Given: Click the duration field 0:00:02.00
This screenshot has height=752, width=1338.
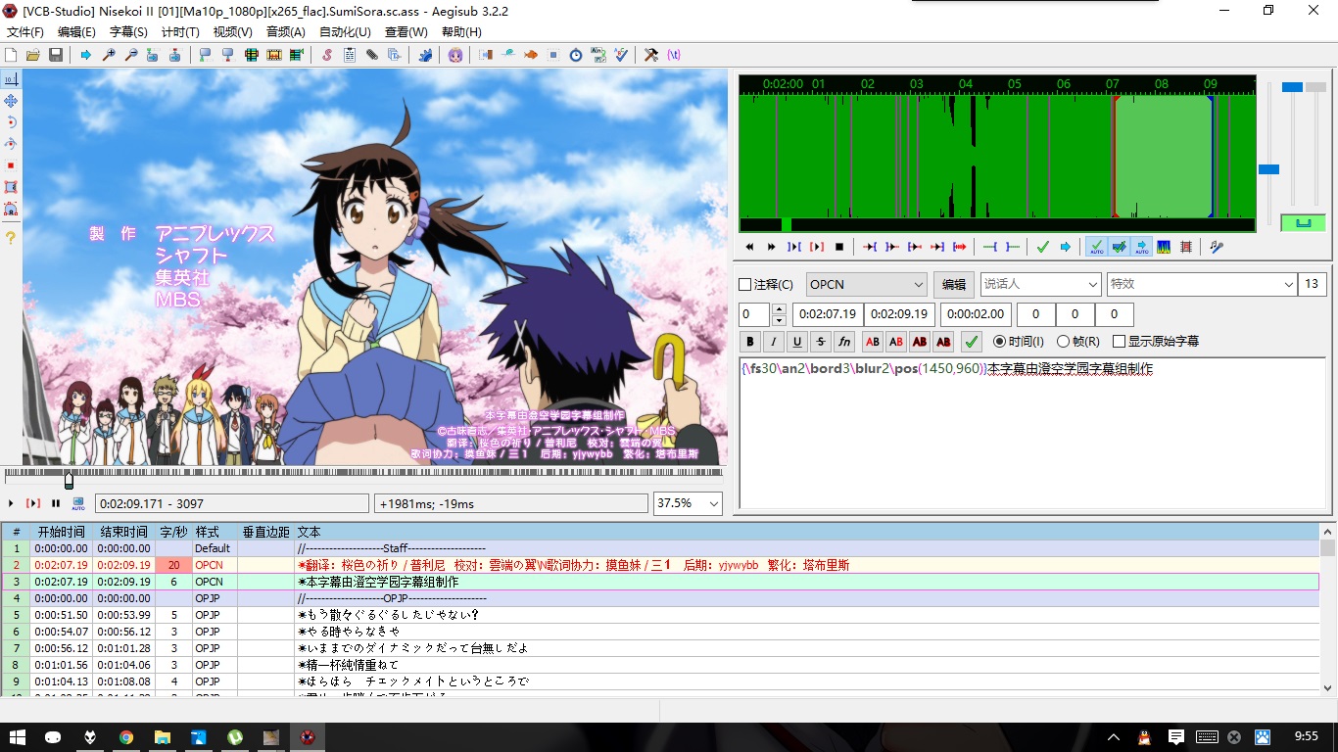Looking at the screenshot, I should 975,314.
